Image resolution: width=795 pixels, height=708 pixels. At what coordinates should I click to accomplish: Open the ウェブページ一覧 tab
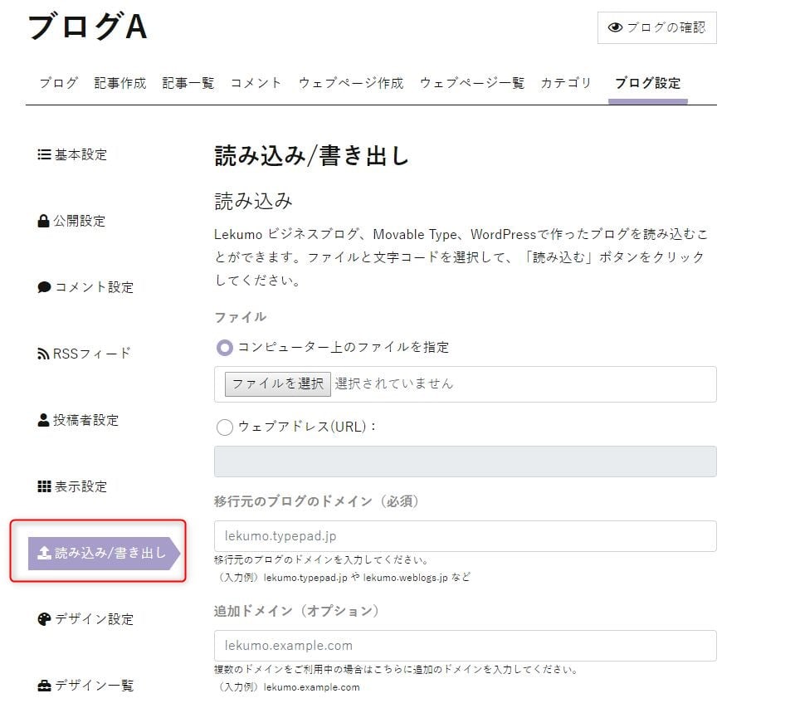[471, 83]
